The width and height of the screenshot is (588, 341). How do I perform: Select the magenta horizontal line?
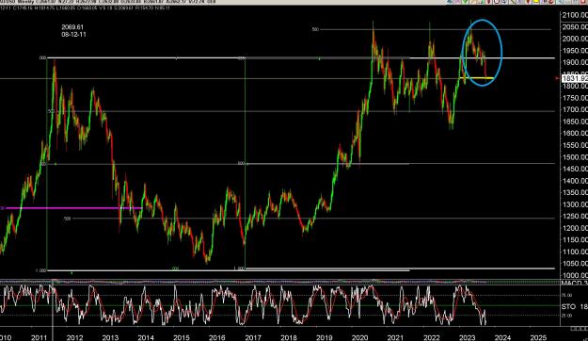[74, 208]
